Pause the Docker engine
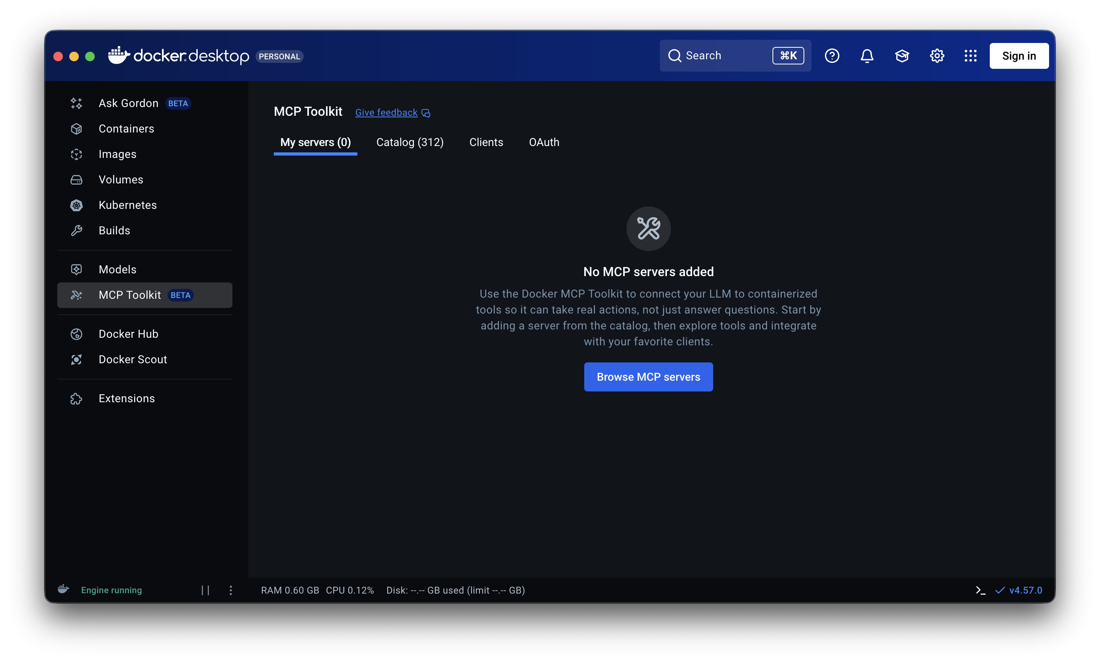This screenshot has height=662, width=1100. (x=205, y=590)
